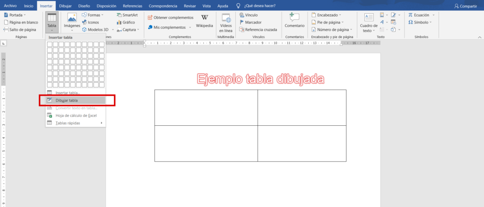Open the Formas shapes dropdown

pyautogui.click(x=93, y=15)
